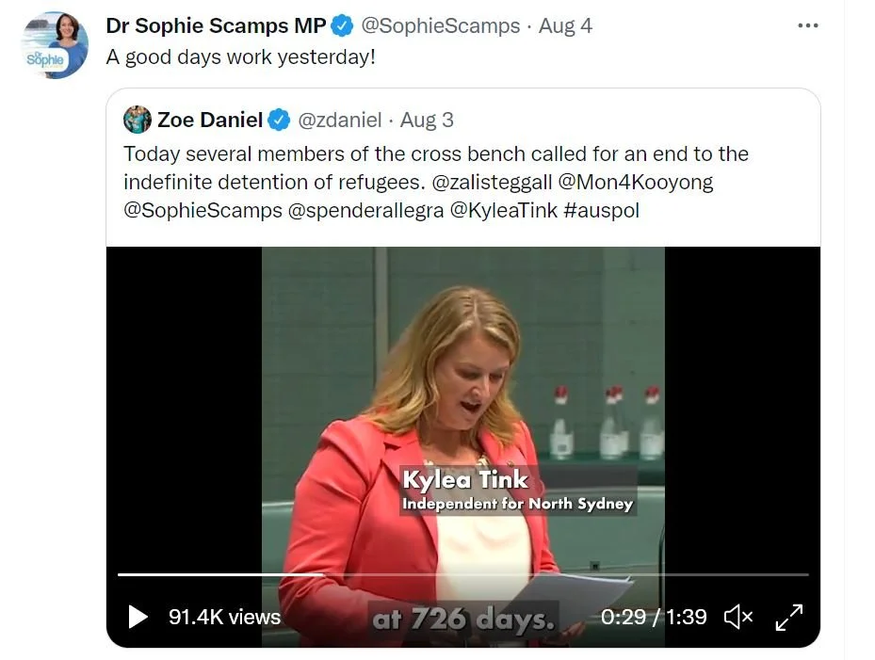
Task: Open the @spenderallegra mention
Action: coord(365,210)
